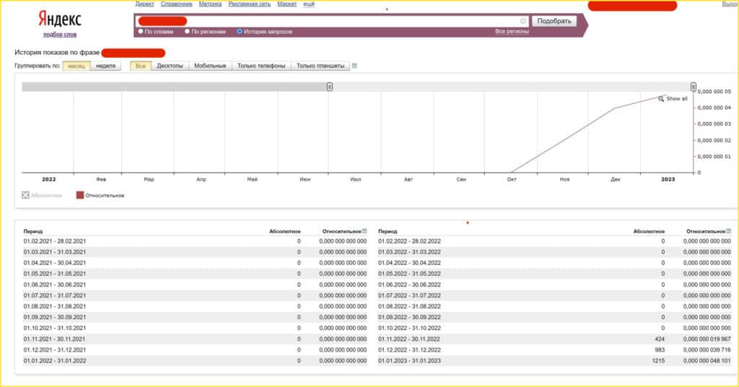Clear the search field with the X icon
The width and height of the screenshot is (739, 387).
point(523,21)
